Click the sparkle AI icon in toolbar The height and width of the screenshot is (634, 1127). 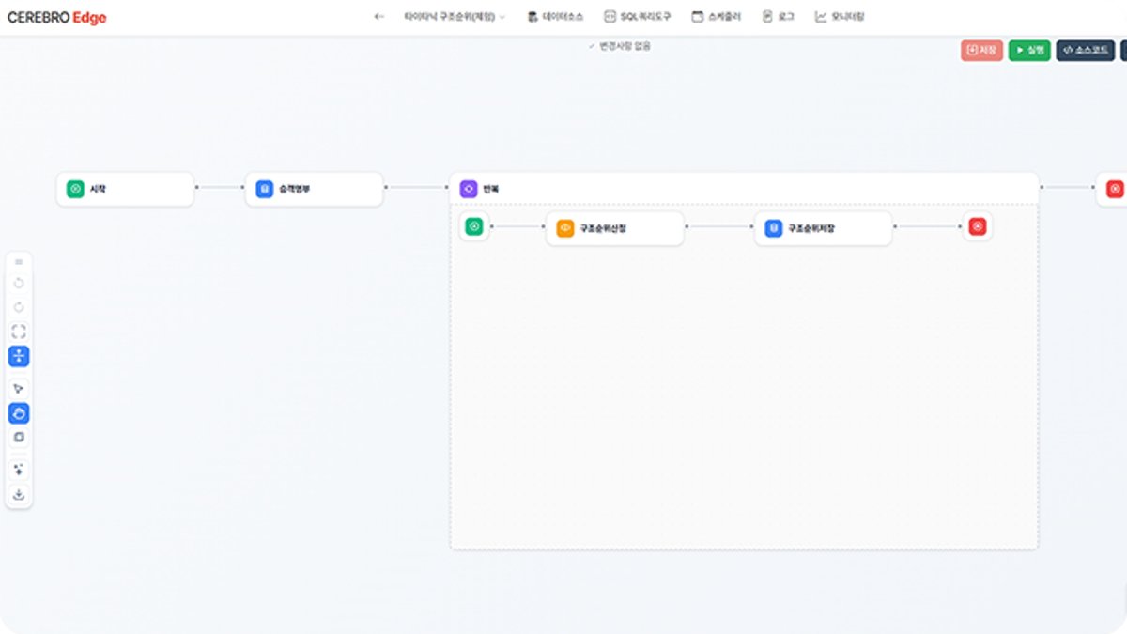[x=19, y=469]
